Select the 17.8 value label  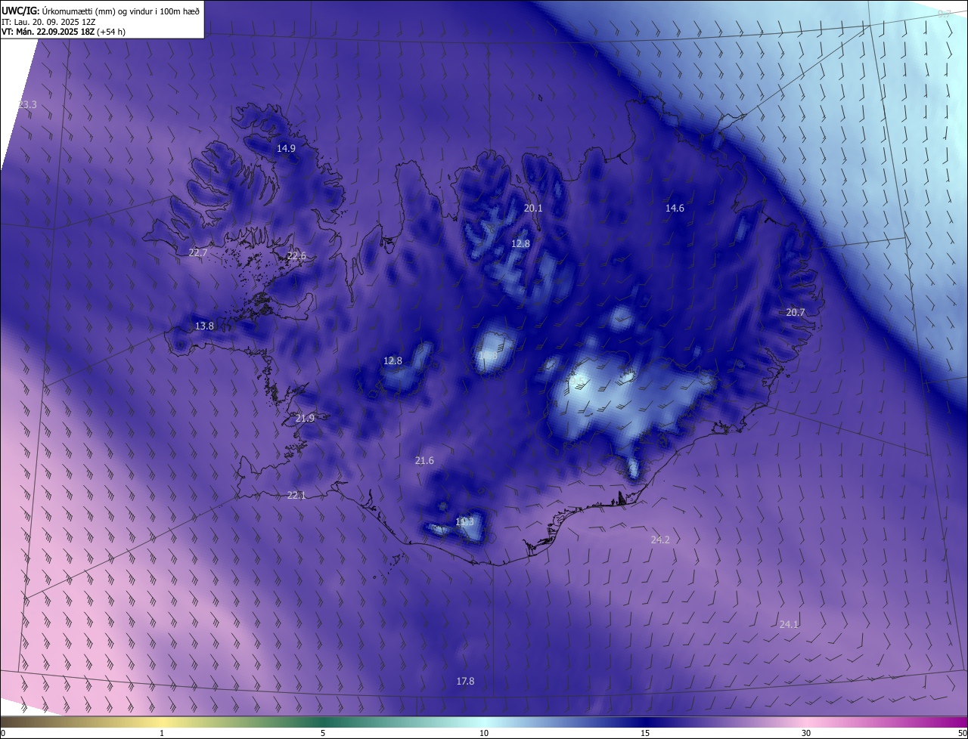click(x=465, y=681)
